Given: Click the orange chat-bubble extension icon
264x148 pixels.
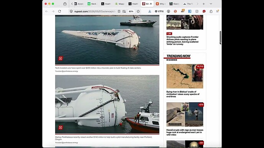Looking at the screenshot, I should coord(183,11).
